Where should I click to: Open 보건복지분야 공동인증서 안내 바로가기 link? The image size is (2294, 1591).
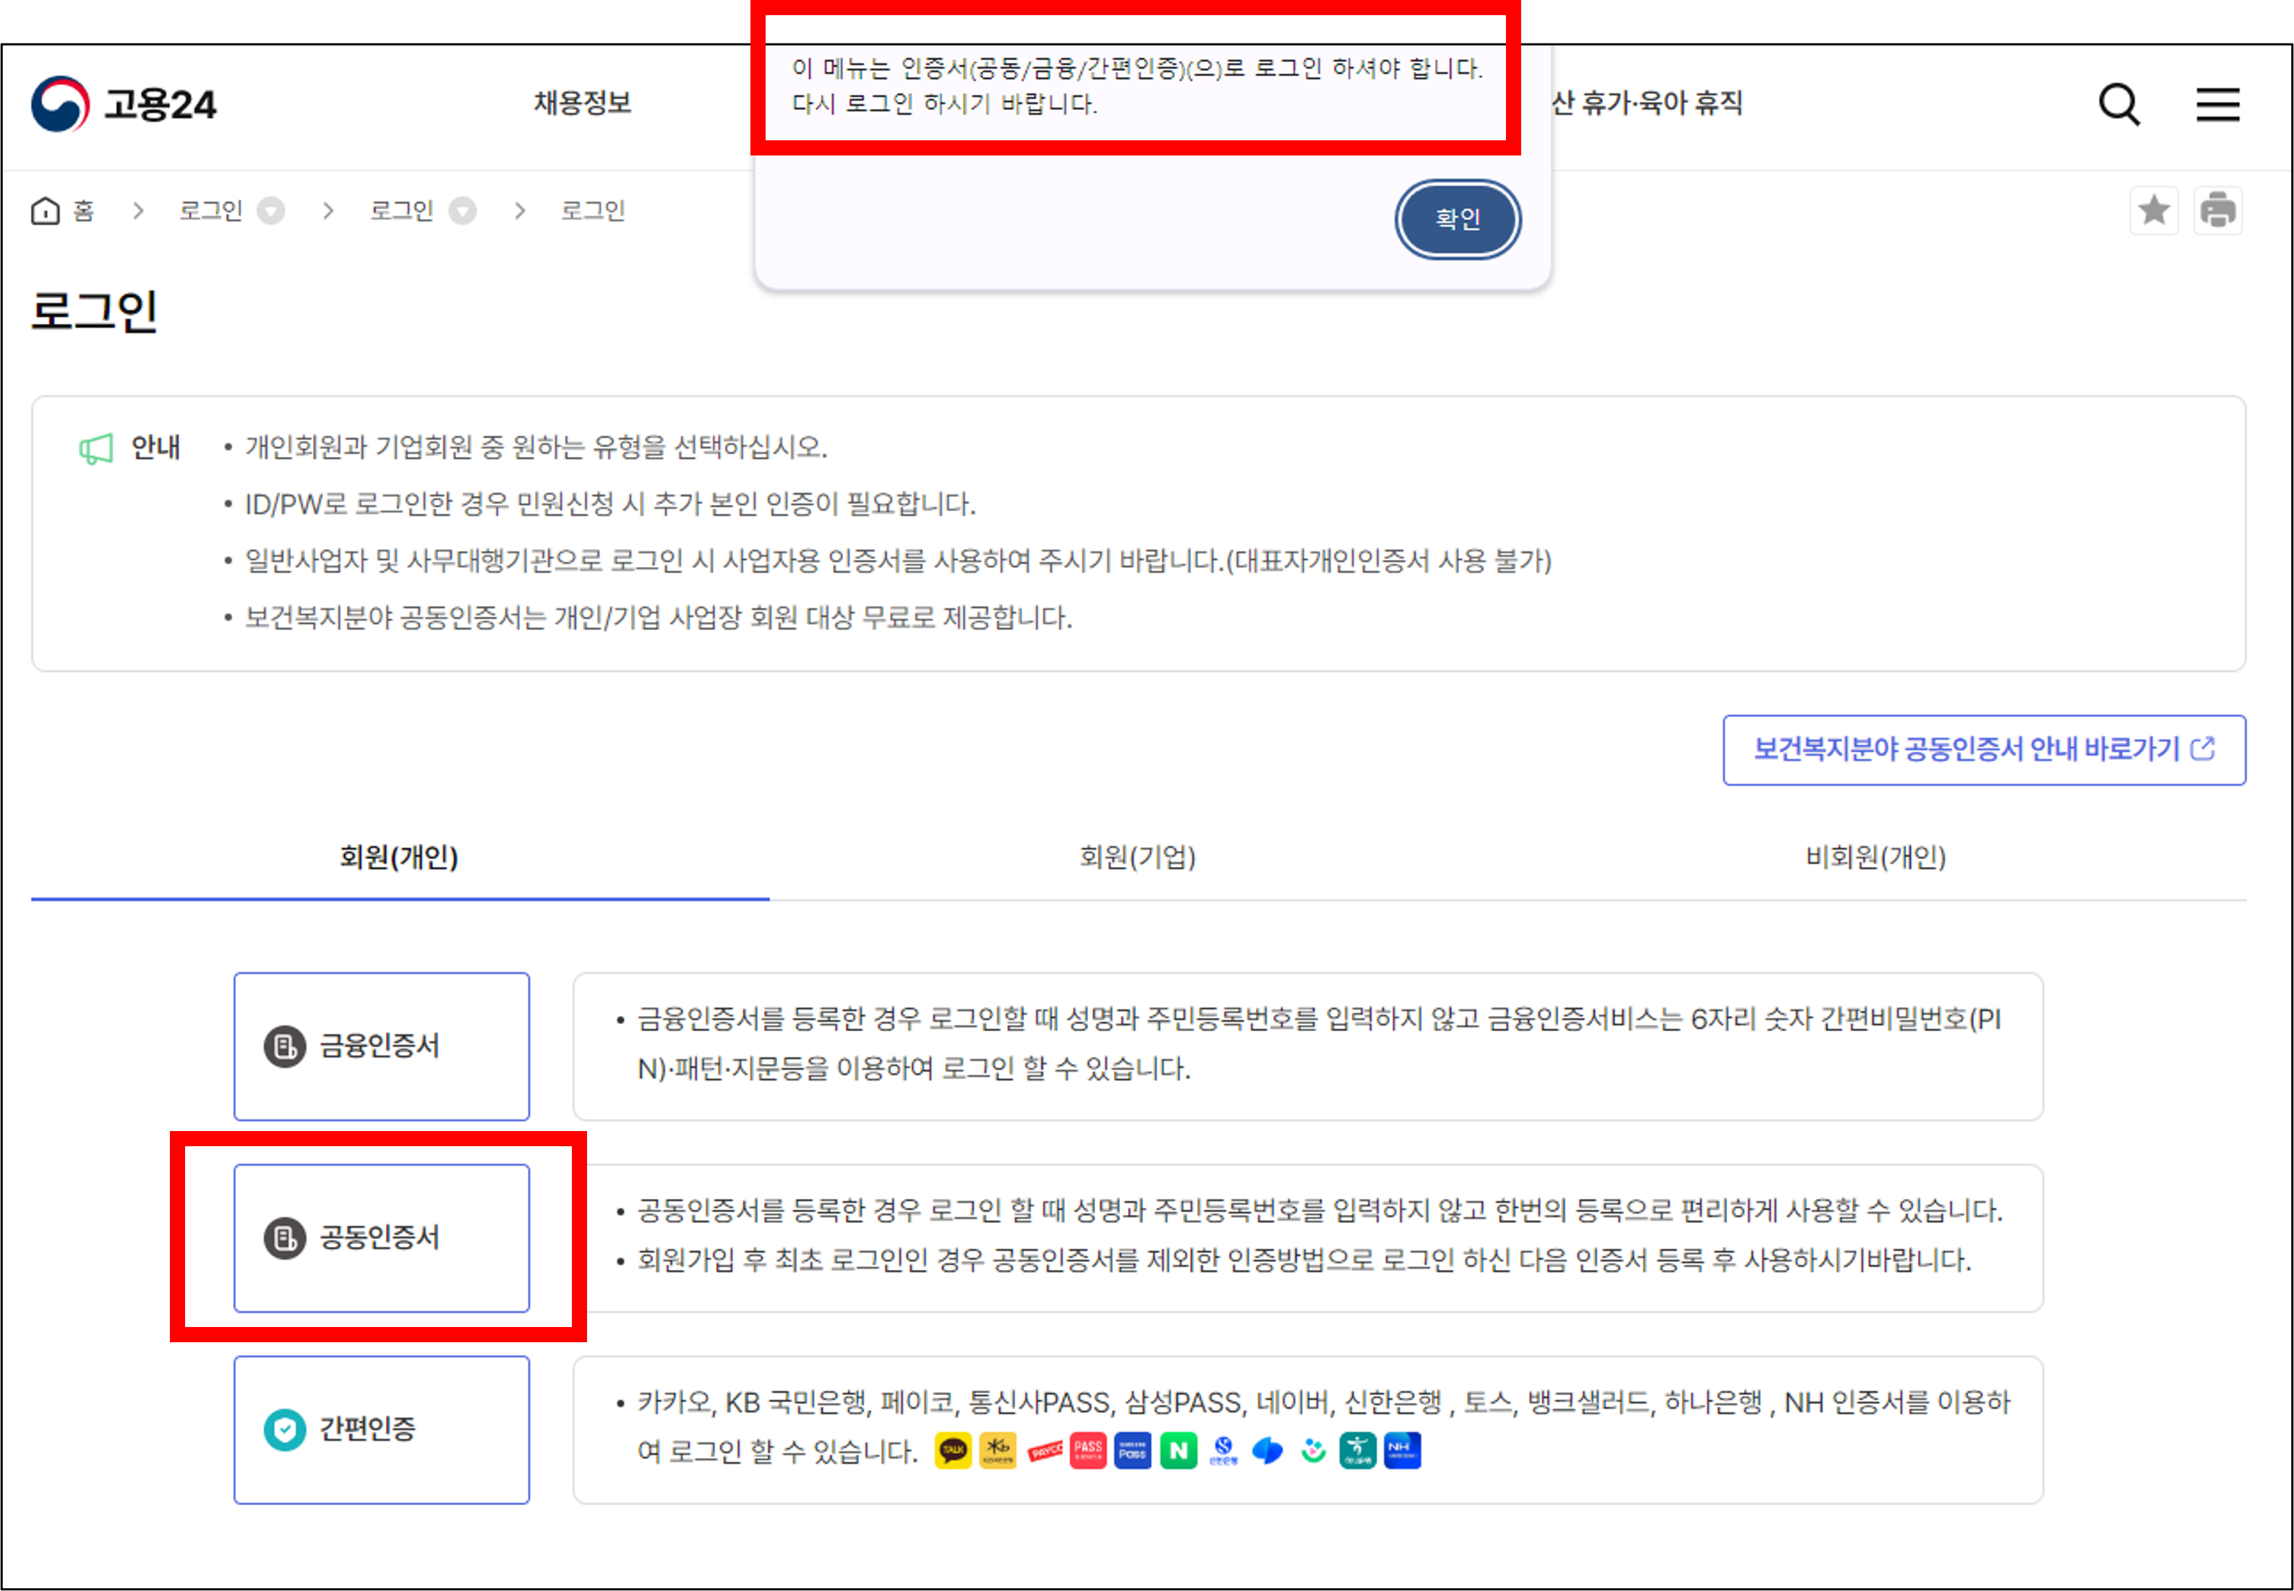[1983, 750]
